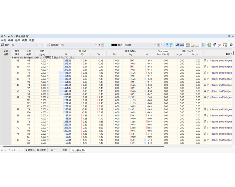Toggle result display eye button
The height and width of the screenshot is (187, 235).
(177, 45)
